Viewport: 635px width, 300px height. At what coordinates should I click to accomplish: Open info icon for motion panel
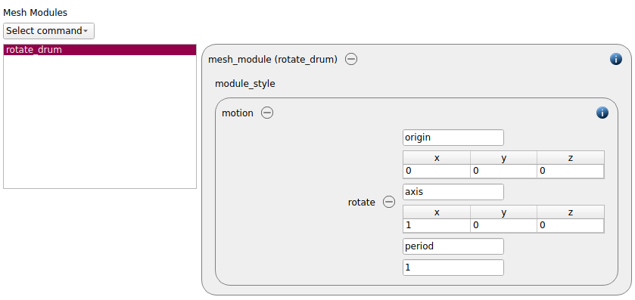[602, 113]
